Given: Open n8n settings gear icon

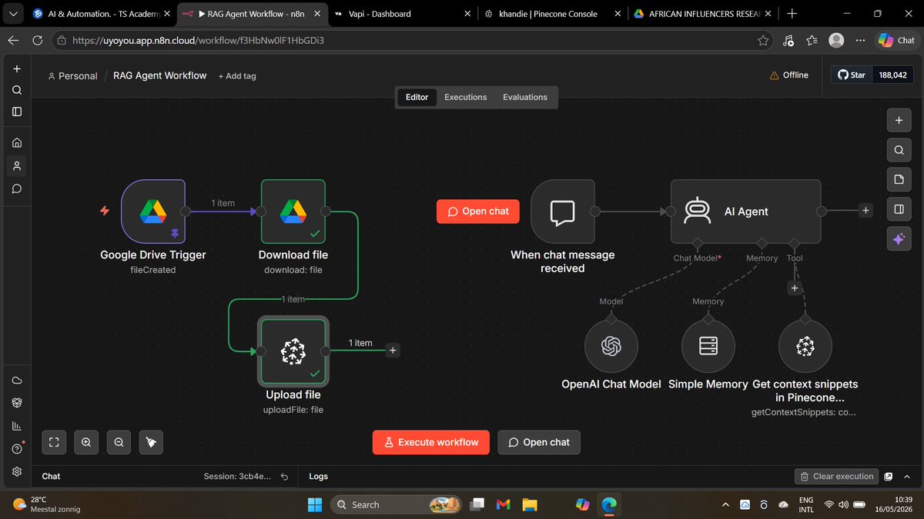Looking at the screenshot, I should click(17, 471).
